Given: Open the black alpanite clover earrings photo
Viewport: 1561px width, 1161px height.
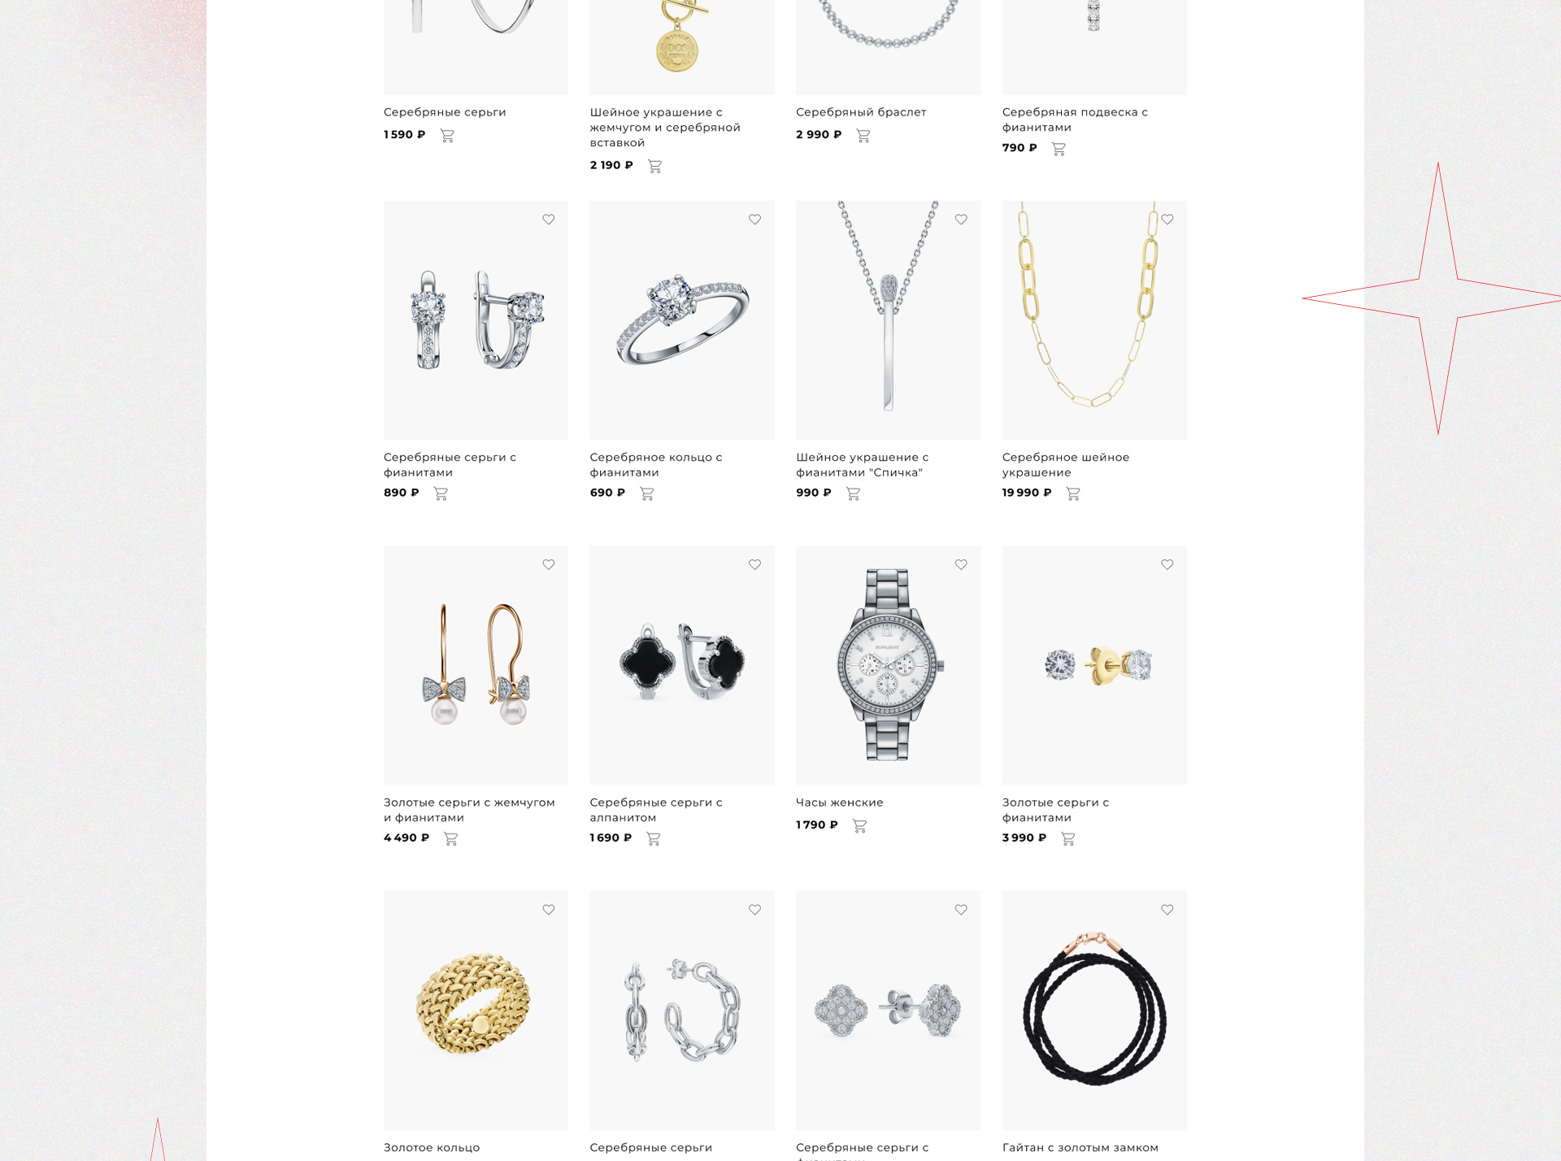Looking at the screenshot, I should tap(682, 665).
